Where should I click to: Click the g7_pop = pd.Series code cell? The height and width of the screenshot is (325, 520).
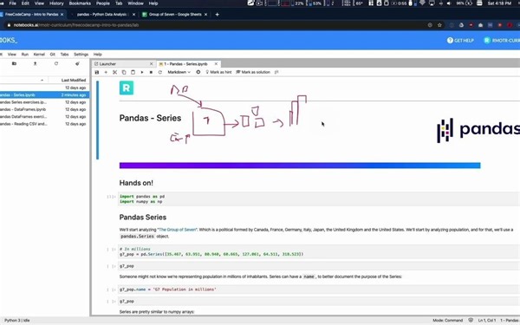[x=318, y=251]
